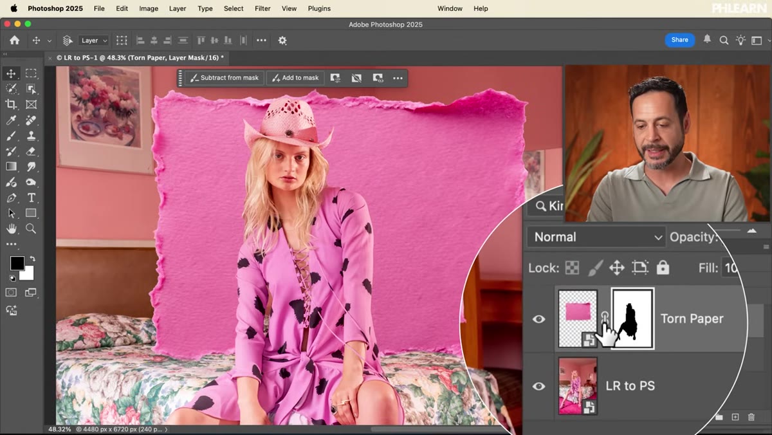Open the File menu
The width and height of the screenshot is (772, 435).
click(99, 8)
